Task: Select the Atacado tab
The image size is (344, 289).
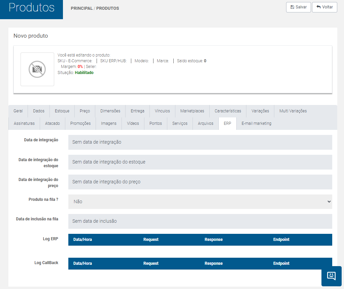Action: (53, 123)
